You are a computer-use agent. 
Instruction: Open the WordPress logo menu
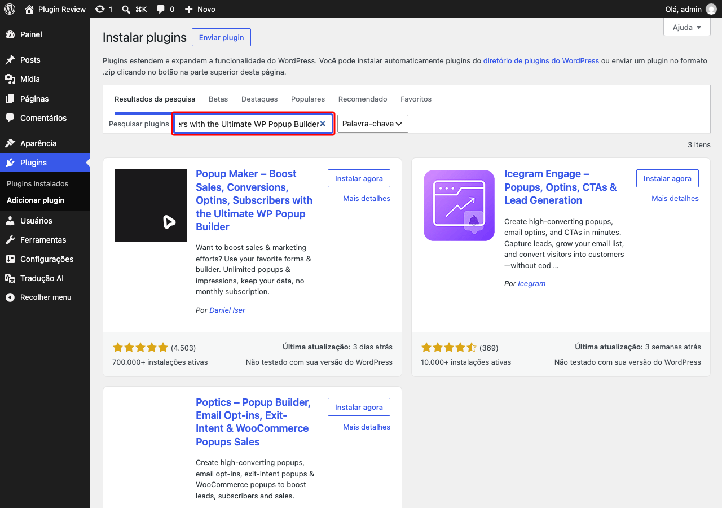point(10,9)
